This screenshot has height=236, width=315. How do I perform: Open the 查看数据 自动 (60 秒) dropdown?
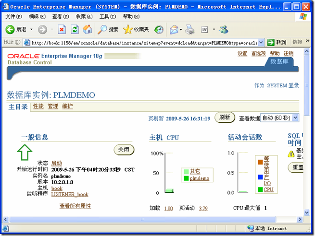pos(279,118)
